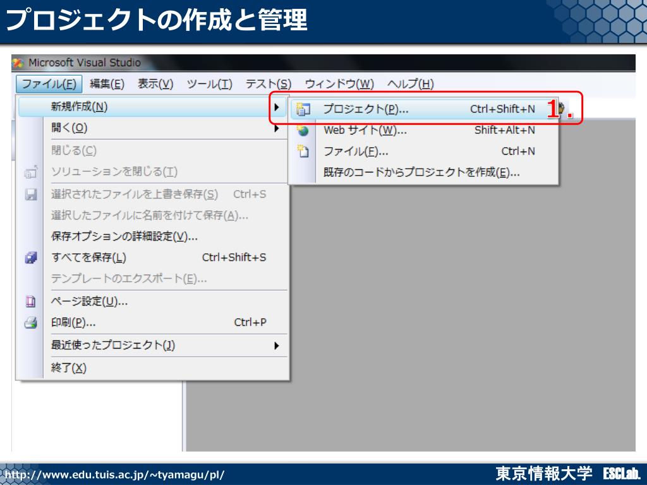Open the ヘルプ(H) menu
Screen dimensions: 647x485
(411, 84)
